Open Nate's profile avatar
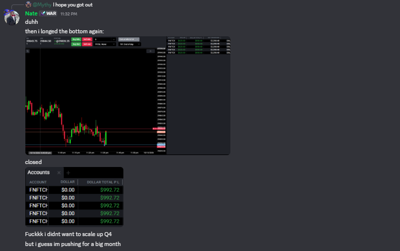This screenshot has width=400, height=251. pos(12,17)
